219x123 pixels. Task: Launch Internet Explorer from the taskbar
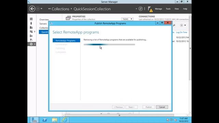[x=65, y=120]
